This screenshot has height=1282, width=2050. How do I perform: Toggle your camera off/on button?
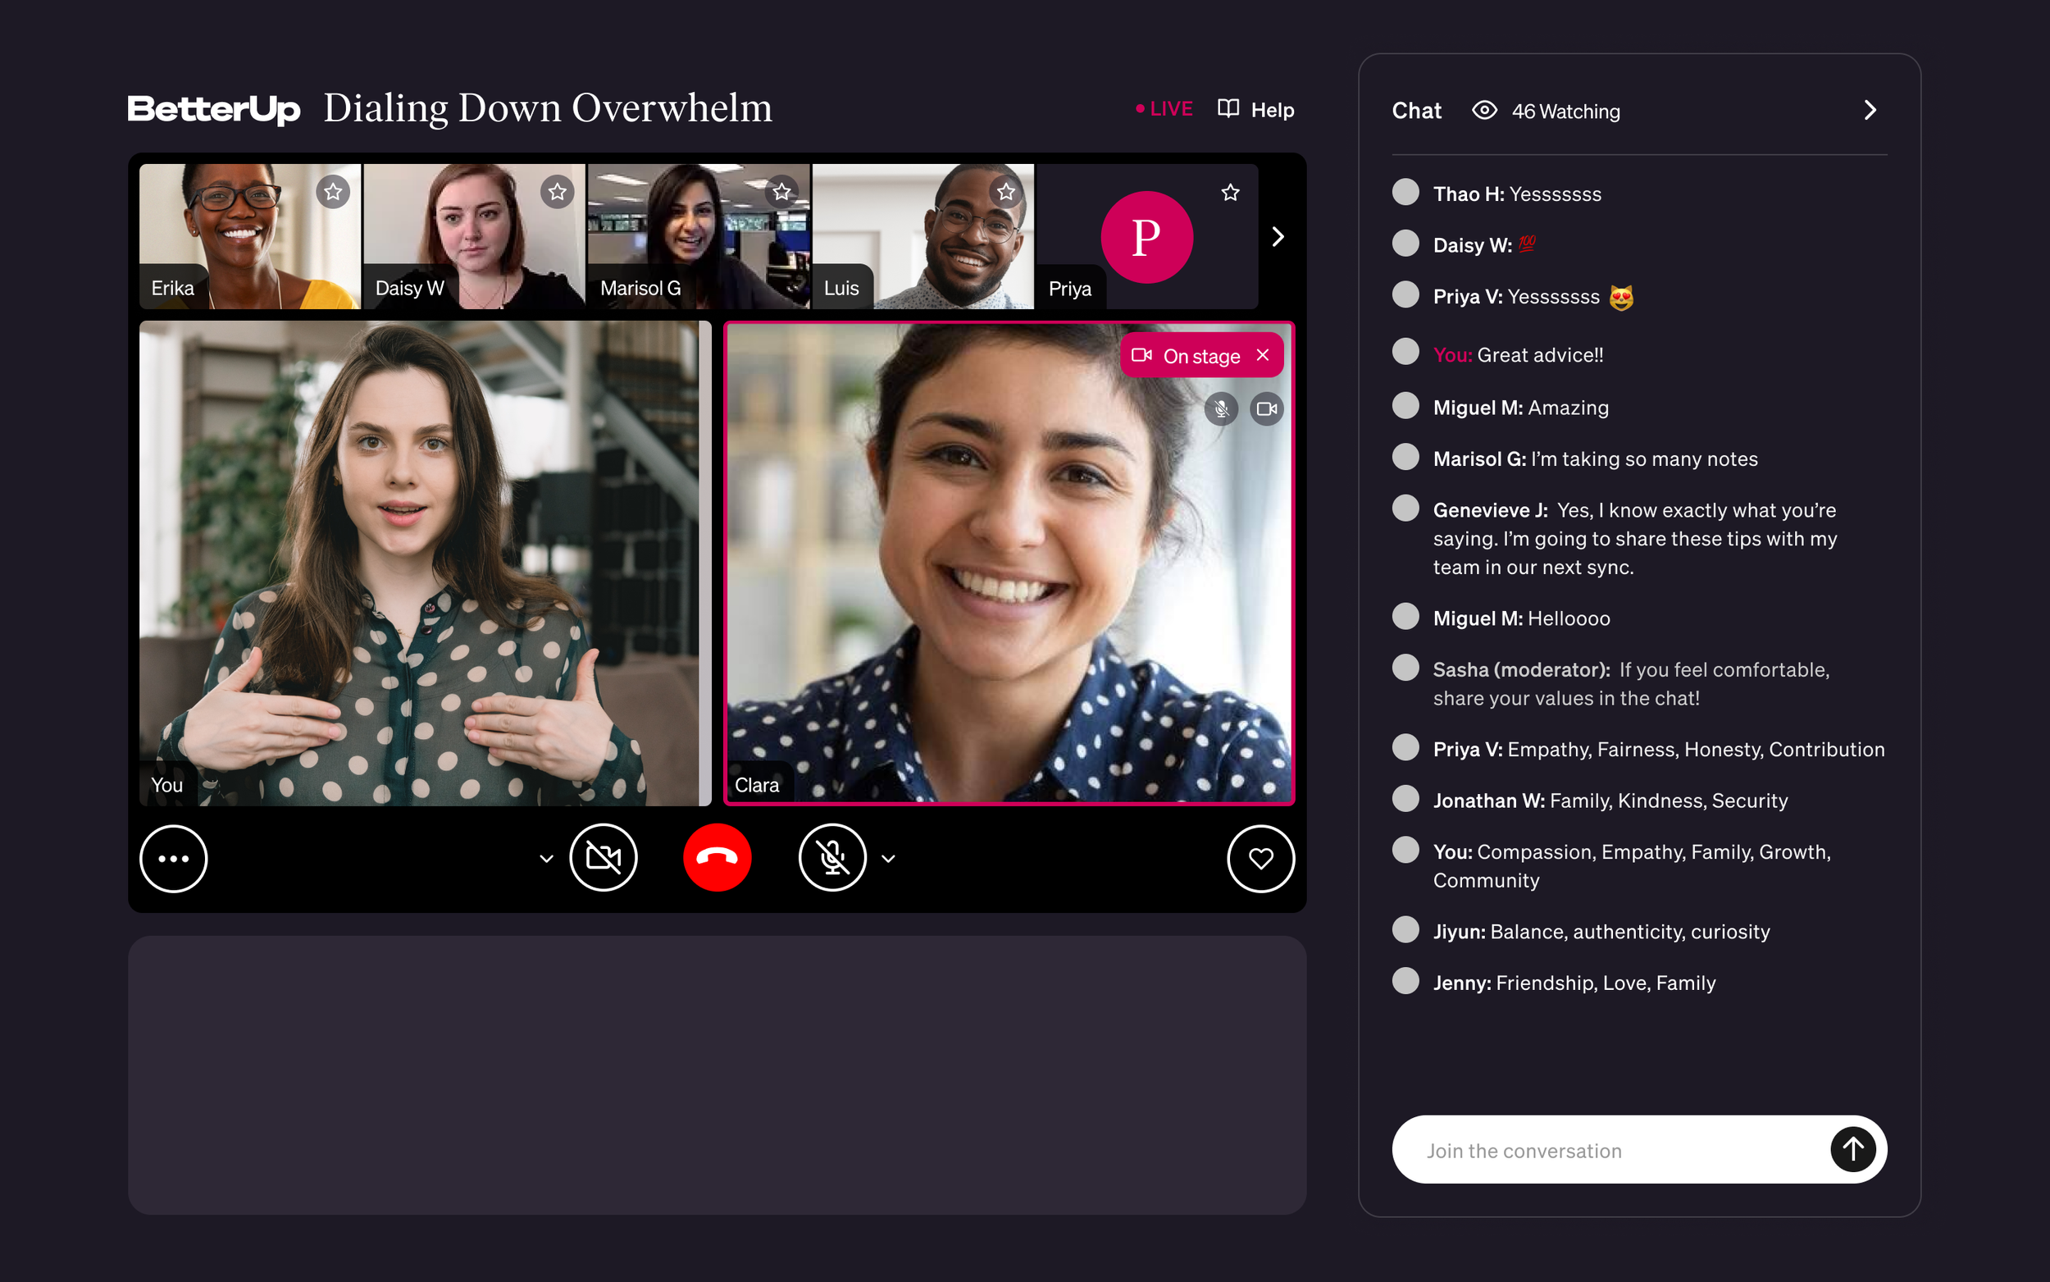[x=604, y=858]
